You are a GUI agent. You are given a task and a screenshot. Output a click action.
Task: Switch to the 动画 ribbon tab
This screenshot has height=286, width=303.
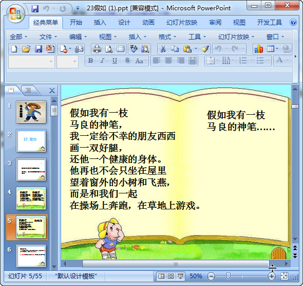[x=148, y=23]
